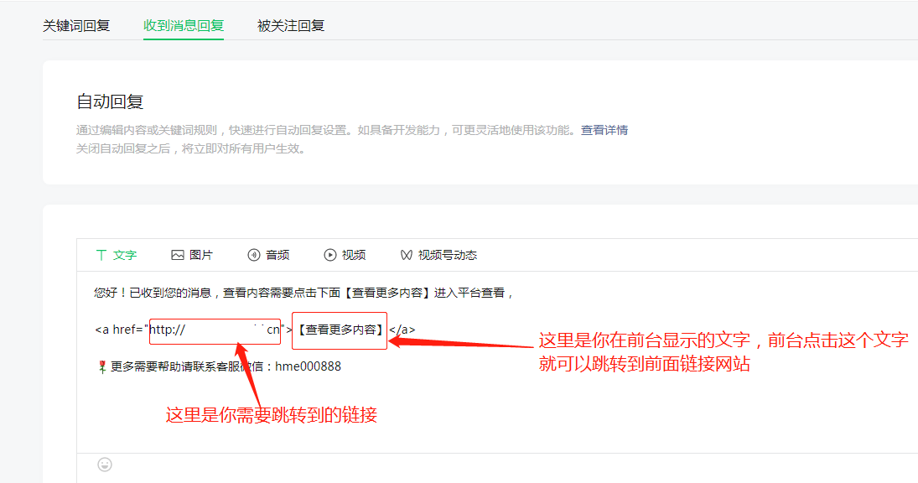Open the 查看详情 link
Screen dimensions: 918x483
pos(604,130)
